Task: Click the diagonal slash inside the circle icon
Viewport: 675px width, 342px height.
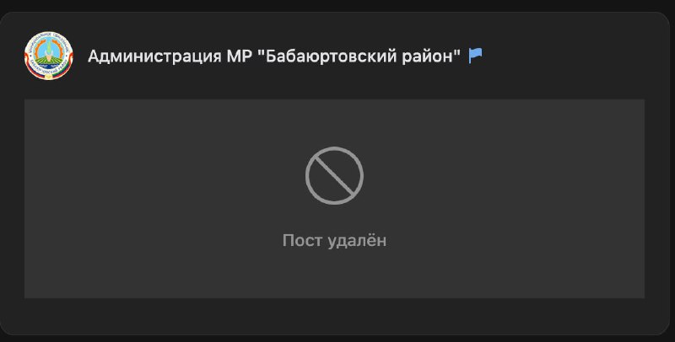Action: point(334,175)
